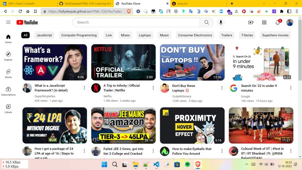Open options for JavaScript Framework video

(84, 88)
